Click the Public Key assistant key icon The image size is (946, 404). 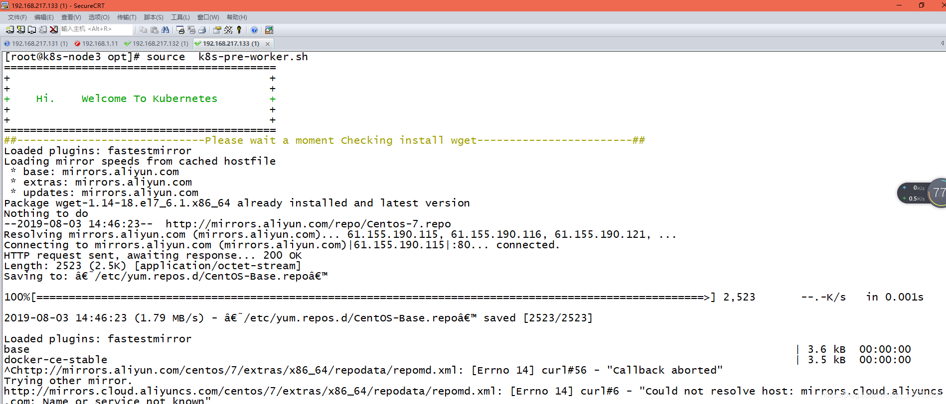click(239, 30)
